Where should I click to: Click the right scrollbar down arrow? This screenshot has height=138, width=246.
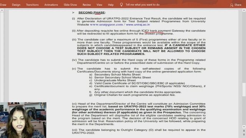[x=244, y=127]
